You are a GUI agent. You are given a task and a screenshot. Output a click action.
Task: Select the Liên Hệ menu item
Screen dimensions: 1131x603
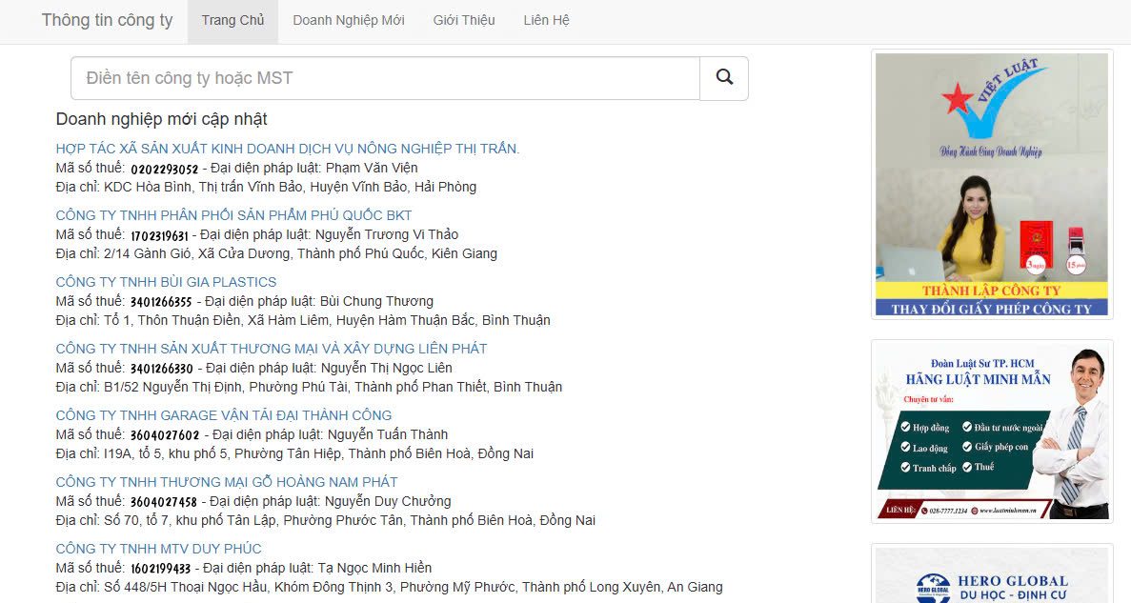[546, 20]
